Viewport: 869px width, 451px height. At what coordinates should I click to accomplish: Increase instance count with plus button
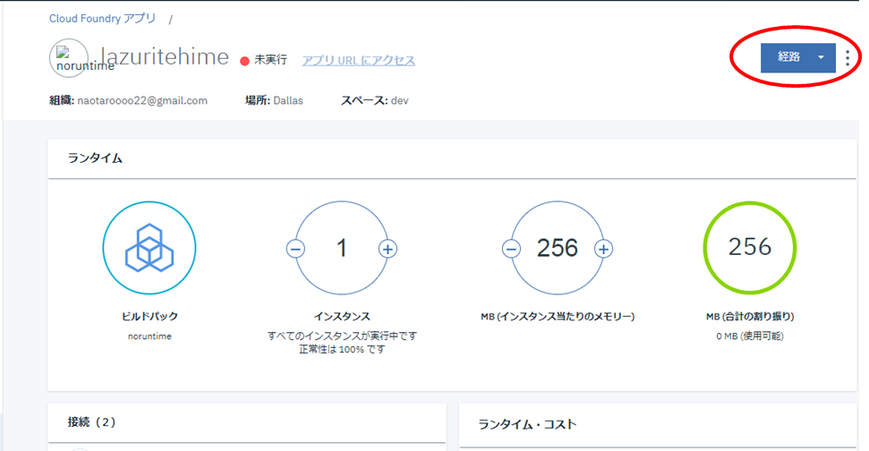(388, 249)
